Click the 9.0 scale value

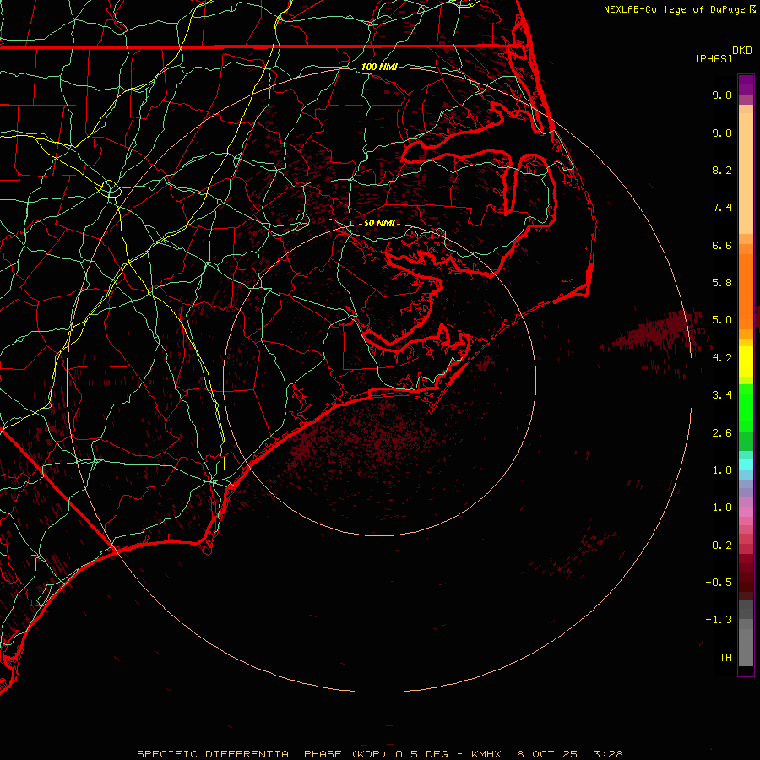pyautogui.click(x=722, y=133)
